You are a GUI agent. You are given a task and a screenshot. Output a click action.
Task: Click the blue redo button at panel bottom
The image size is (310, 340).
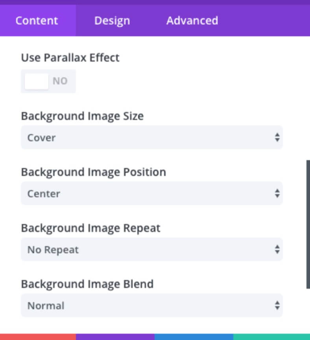click(194, 337)
